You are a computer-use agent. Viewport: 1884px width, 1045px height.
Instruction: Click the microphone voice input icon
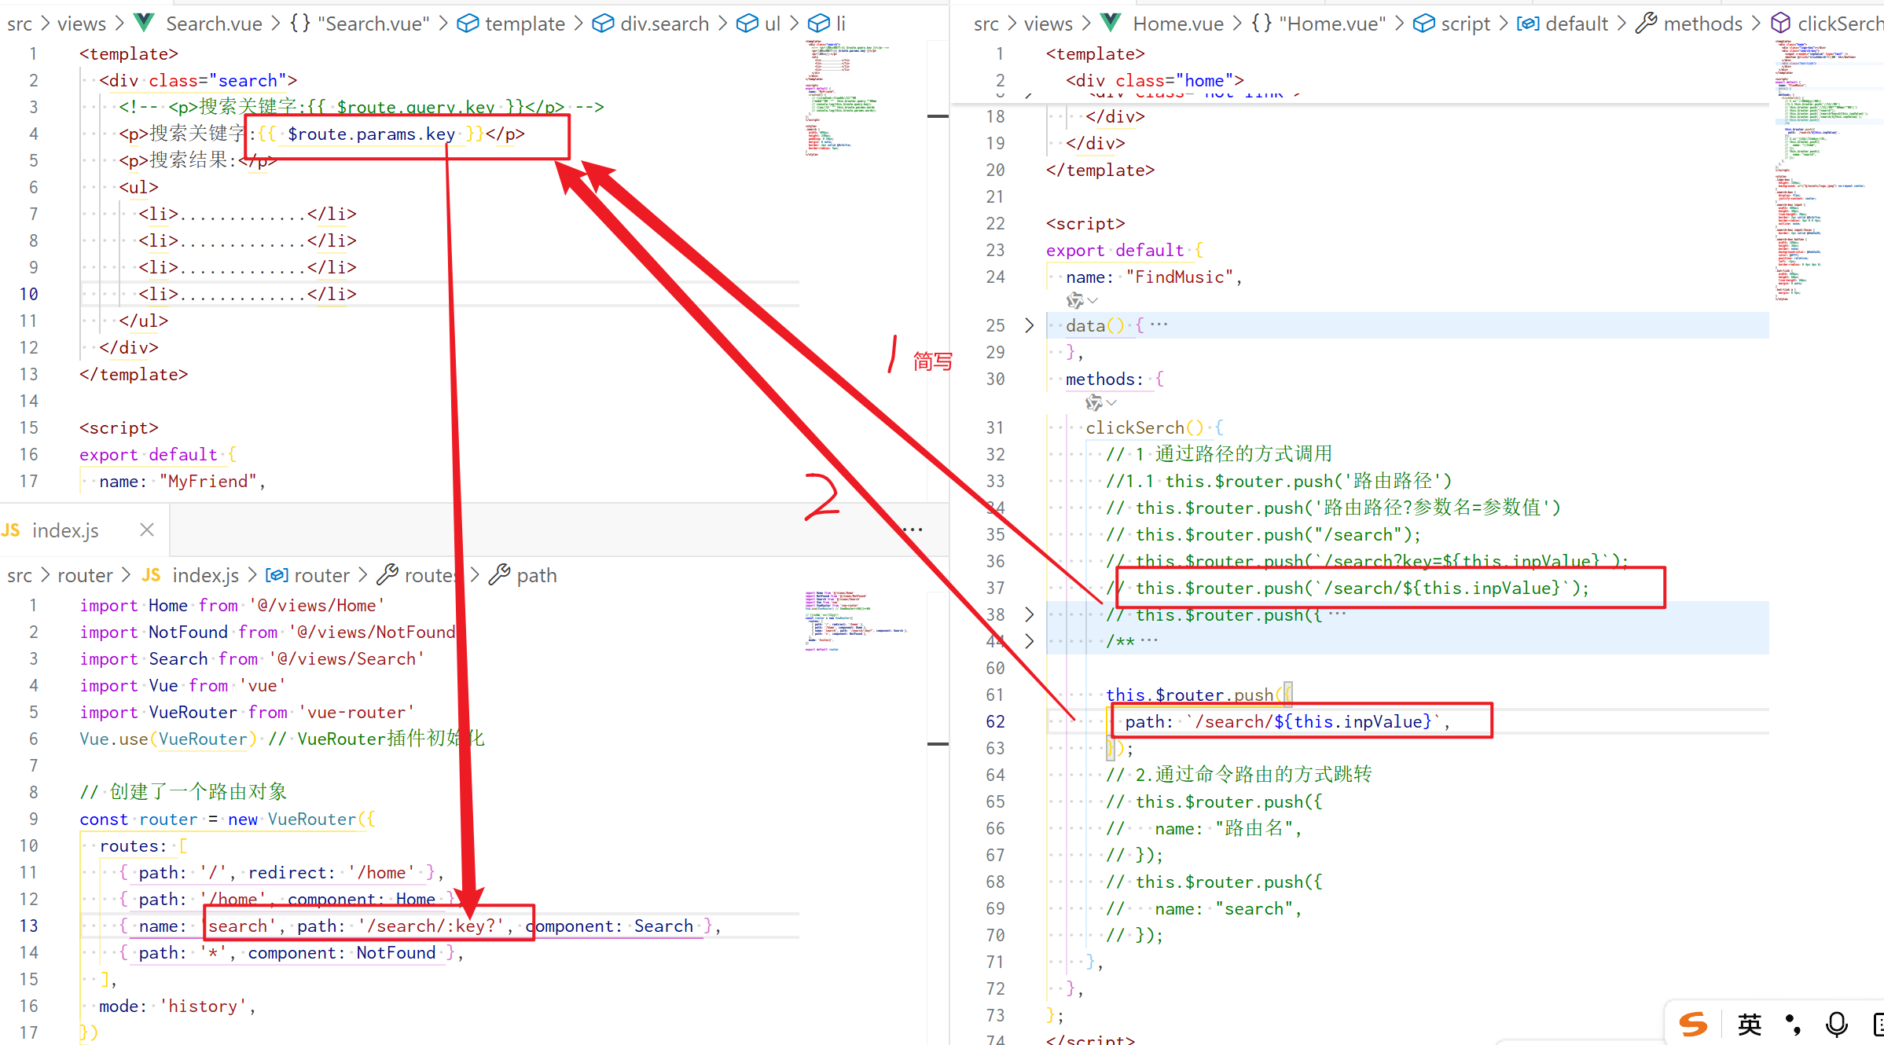pos(1836,1024)
